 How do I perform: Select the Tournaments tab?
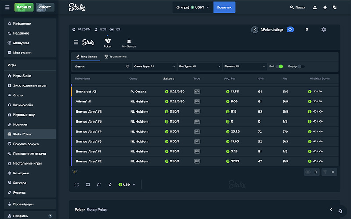point(116,57)
